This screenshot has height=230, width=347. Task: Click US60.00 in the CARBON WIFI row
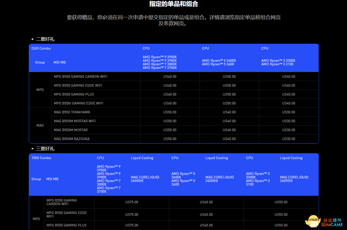[170, 76]
